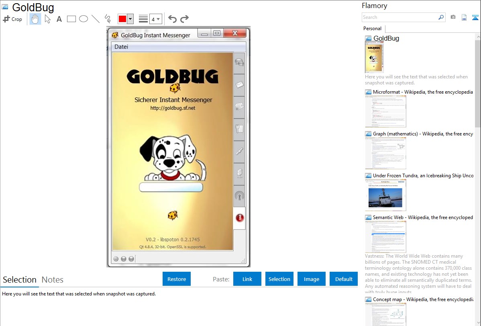Switch to the Personal tab
The width and height of the screenshot is (481, 326).
[373, 29]
